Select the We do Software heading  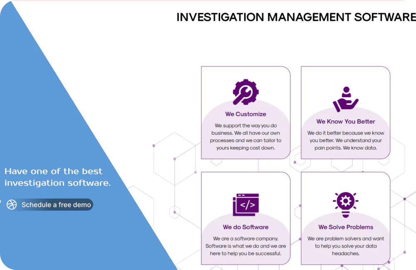(246, 227)
